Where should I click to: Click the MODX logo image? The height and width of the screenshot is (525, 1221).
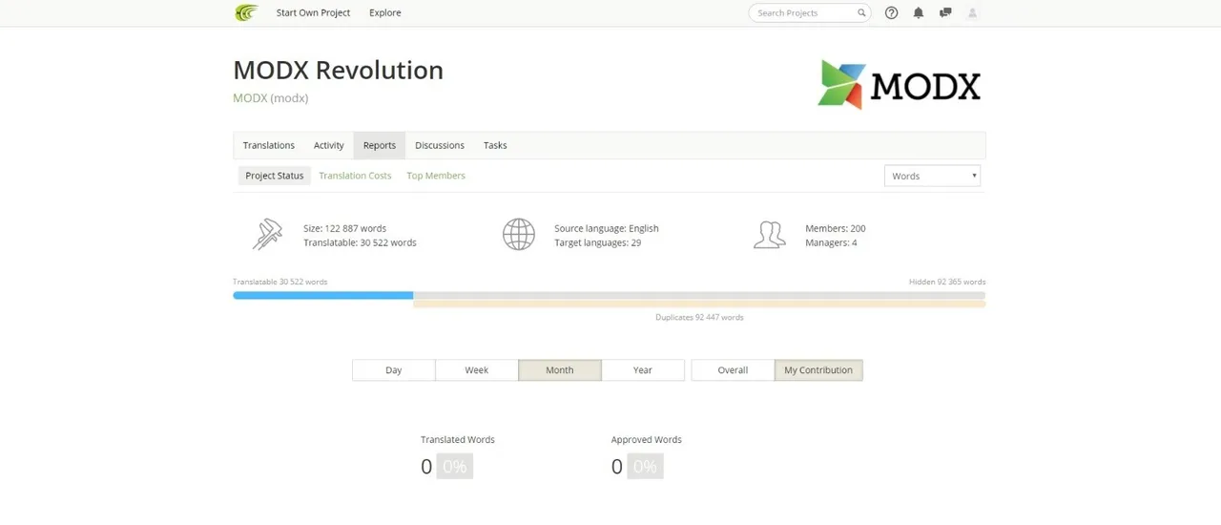tap(900, 84)
